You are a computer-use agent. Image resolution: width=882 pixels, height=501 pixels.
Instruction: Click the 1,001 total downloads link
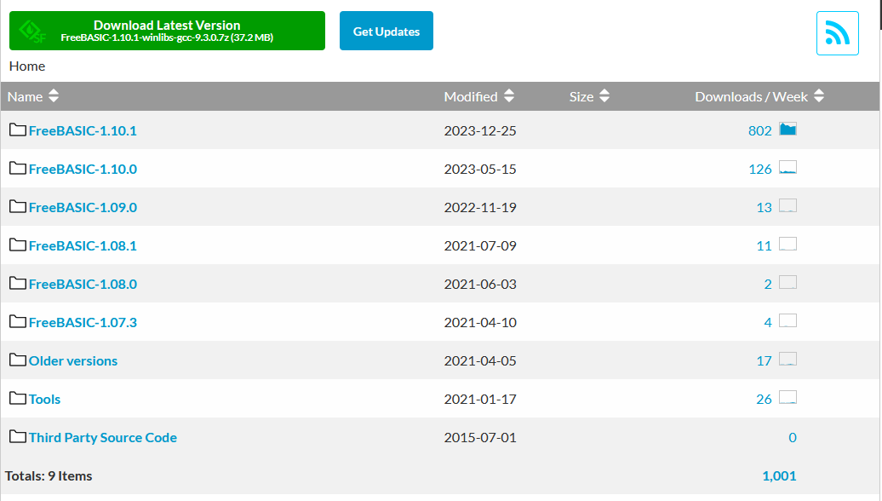(x=779, y=475)
